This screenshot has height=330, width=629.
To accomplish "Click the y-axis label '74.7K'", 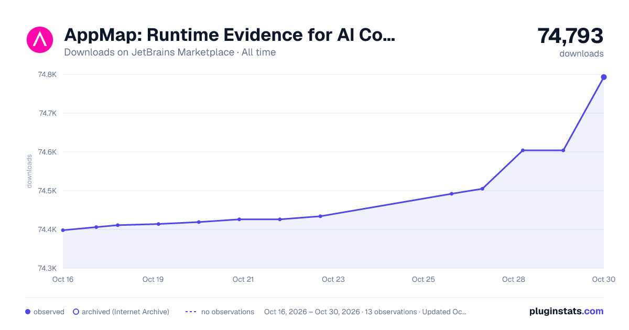I will (x=48, y=113).
